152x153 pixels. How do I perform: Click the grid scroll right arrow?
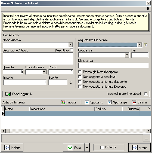148,131
